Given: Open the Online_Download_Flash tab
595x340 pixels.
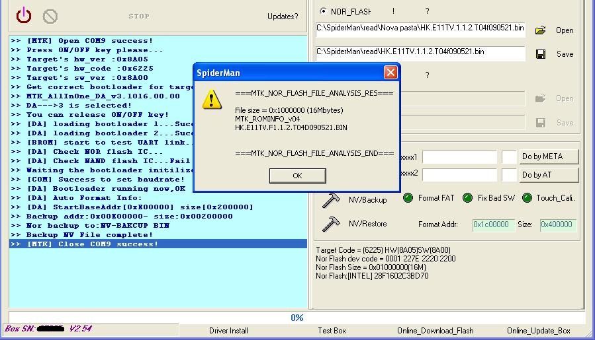Looking at the screenshot, I should click(x=435, y=331).
